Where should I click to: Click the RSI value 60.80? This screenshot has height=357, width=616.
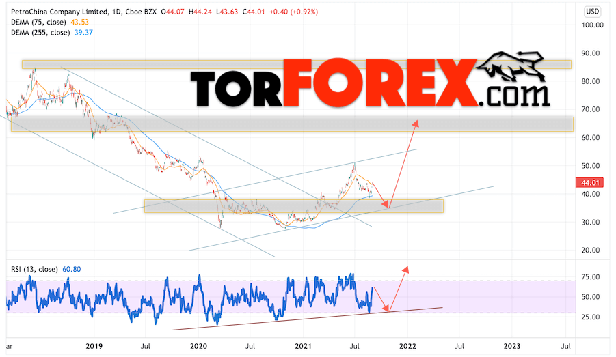pyautogui.click(x=72, y=269)
